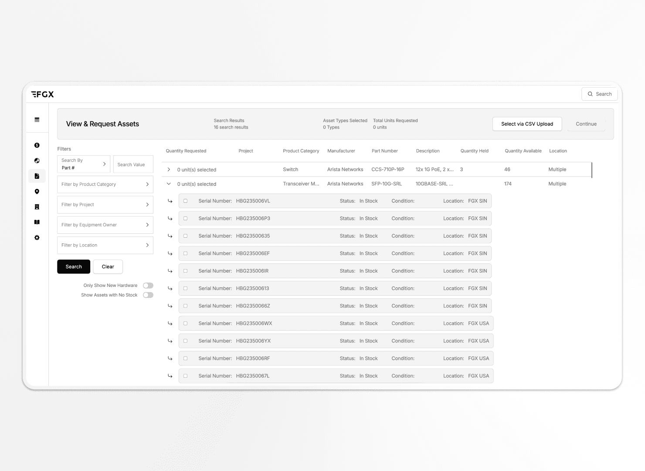Click sub-row arrow icon for HBG23500635
645x471 pixels.
tap(170, 236)
